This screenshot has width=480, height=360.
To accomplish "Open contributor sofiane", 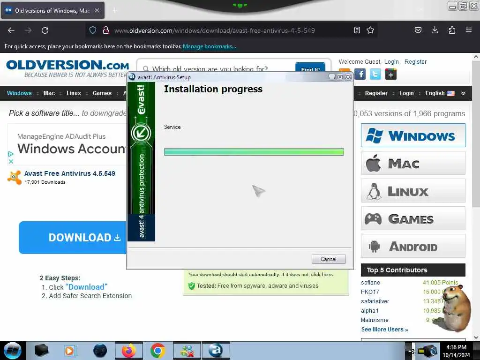I will pyautogui.click(x=370, y=283).
